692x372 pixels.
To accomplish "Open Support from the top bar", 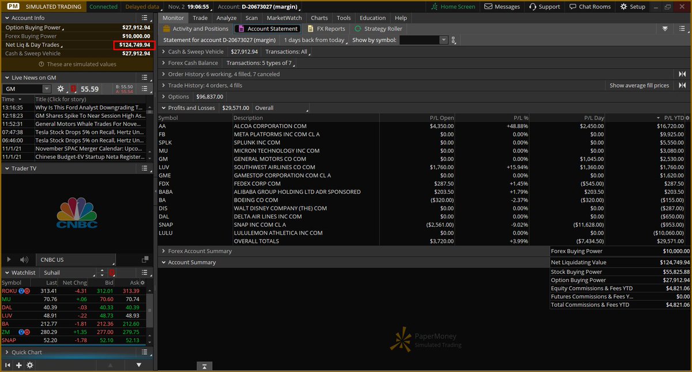I will (544, 7).
